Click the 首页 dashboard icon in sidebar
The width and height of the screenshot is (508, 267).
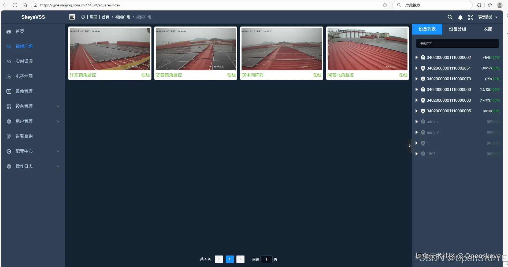[x=9, y=32]
